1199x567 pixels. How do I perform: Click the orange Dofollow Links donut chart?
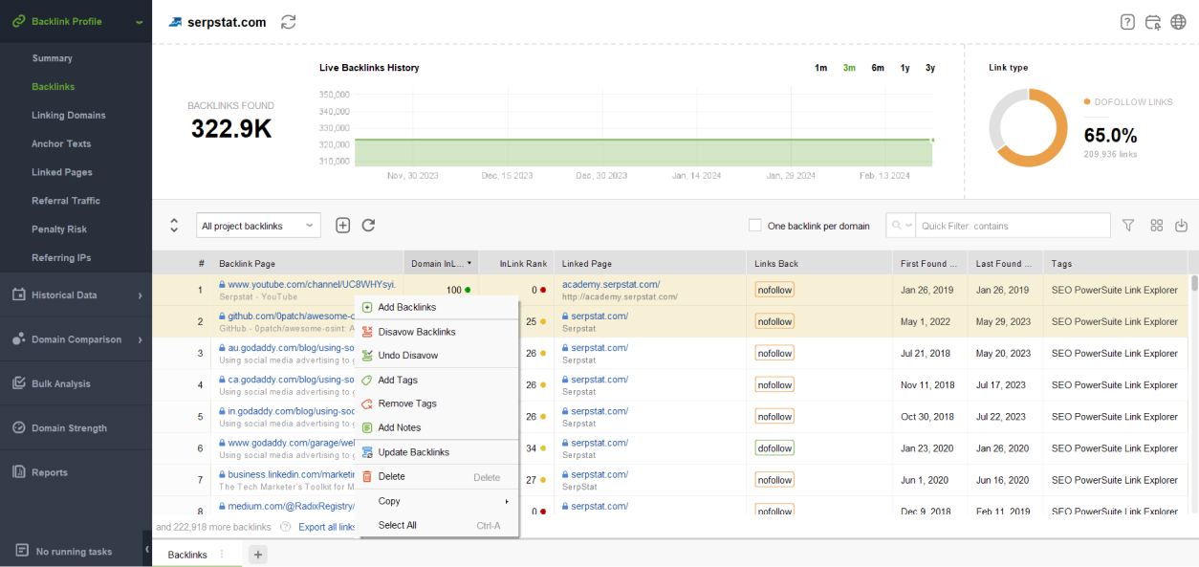(1028, 128)
